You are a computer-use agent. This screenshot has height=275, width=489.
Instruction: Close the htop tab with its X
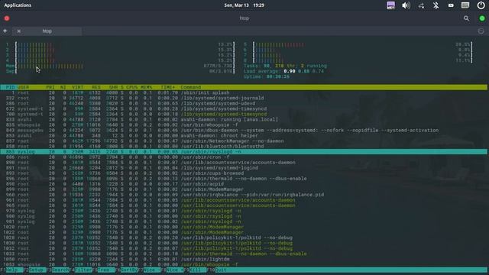19,31
